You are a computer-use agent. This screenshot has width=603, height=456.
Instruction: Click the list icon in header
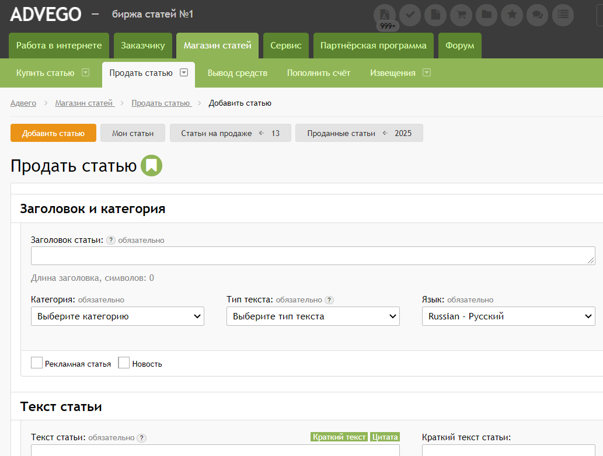(563, 15)
